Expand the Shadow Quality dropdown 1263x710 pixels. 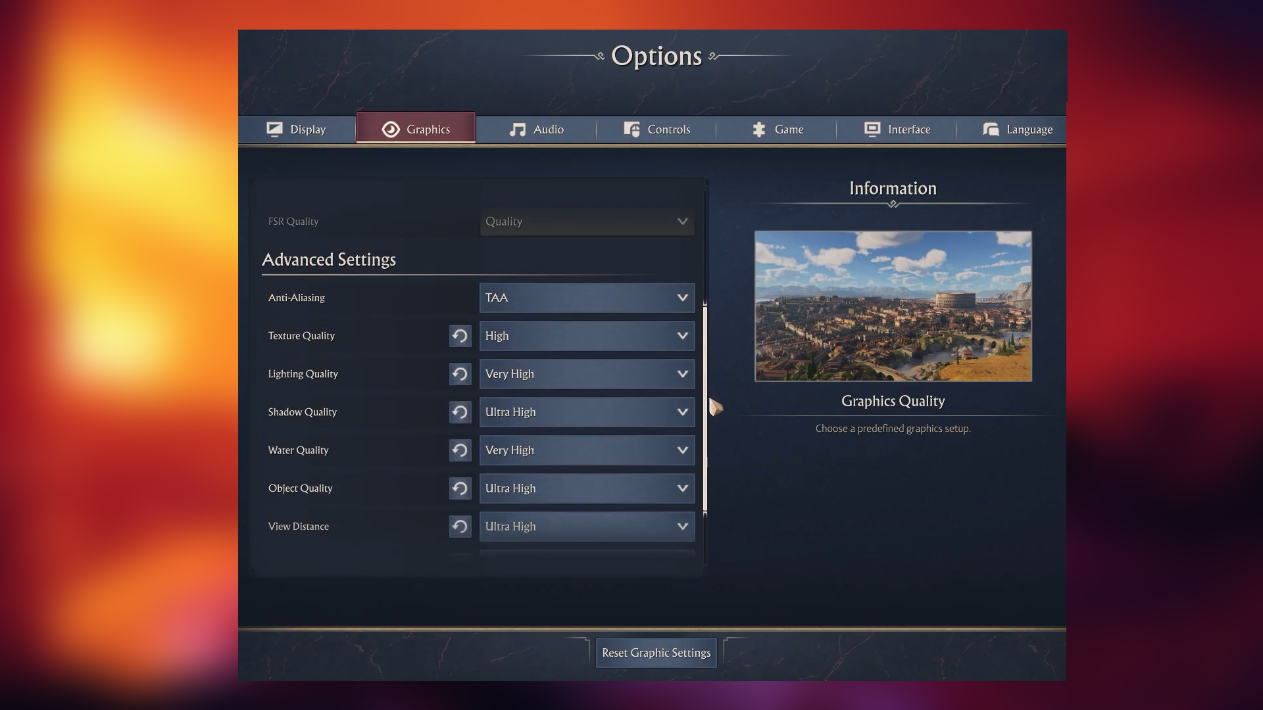587,412
